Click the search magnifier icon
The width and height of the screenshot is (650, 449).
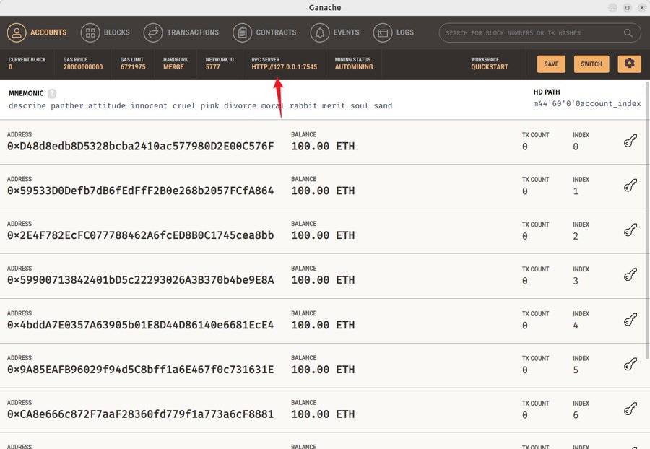[628, 32]
